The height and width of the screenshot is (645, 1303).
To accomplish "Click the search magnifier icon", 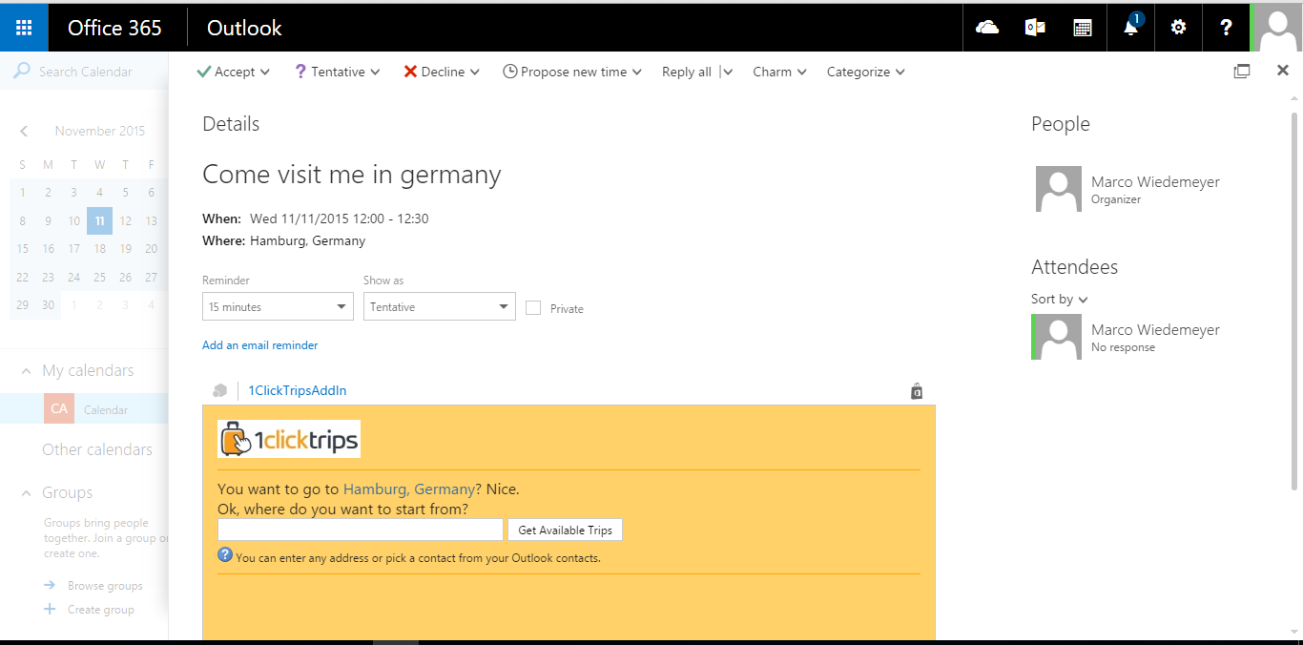I will point(22,72).
